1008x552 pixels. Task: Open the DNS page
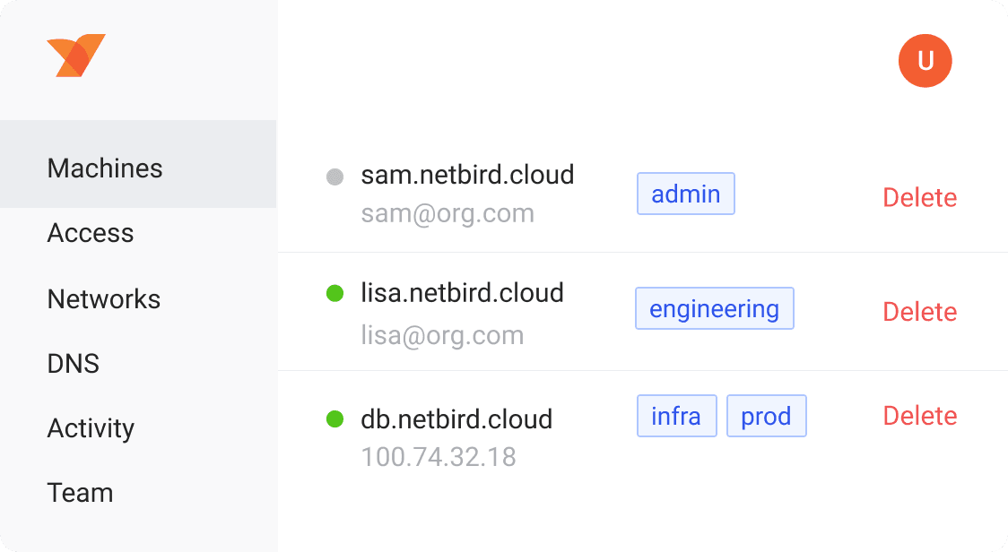(x=74, y=364)
